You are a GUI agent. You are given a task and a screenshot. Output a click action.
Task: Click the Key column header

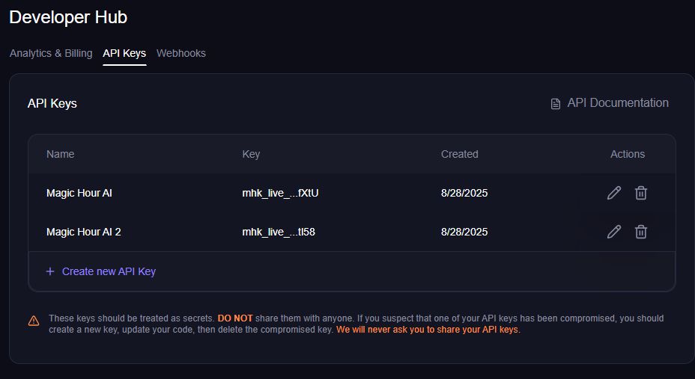[x=251, y=154]
